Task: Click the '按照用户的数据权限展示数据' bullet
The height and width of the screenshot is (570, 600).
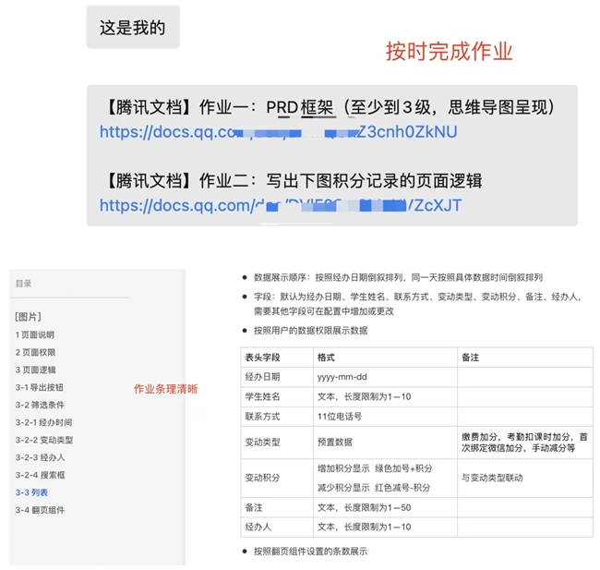Action: (x=310, y=331)
